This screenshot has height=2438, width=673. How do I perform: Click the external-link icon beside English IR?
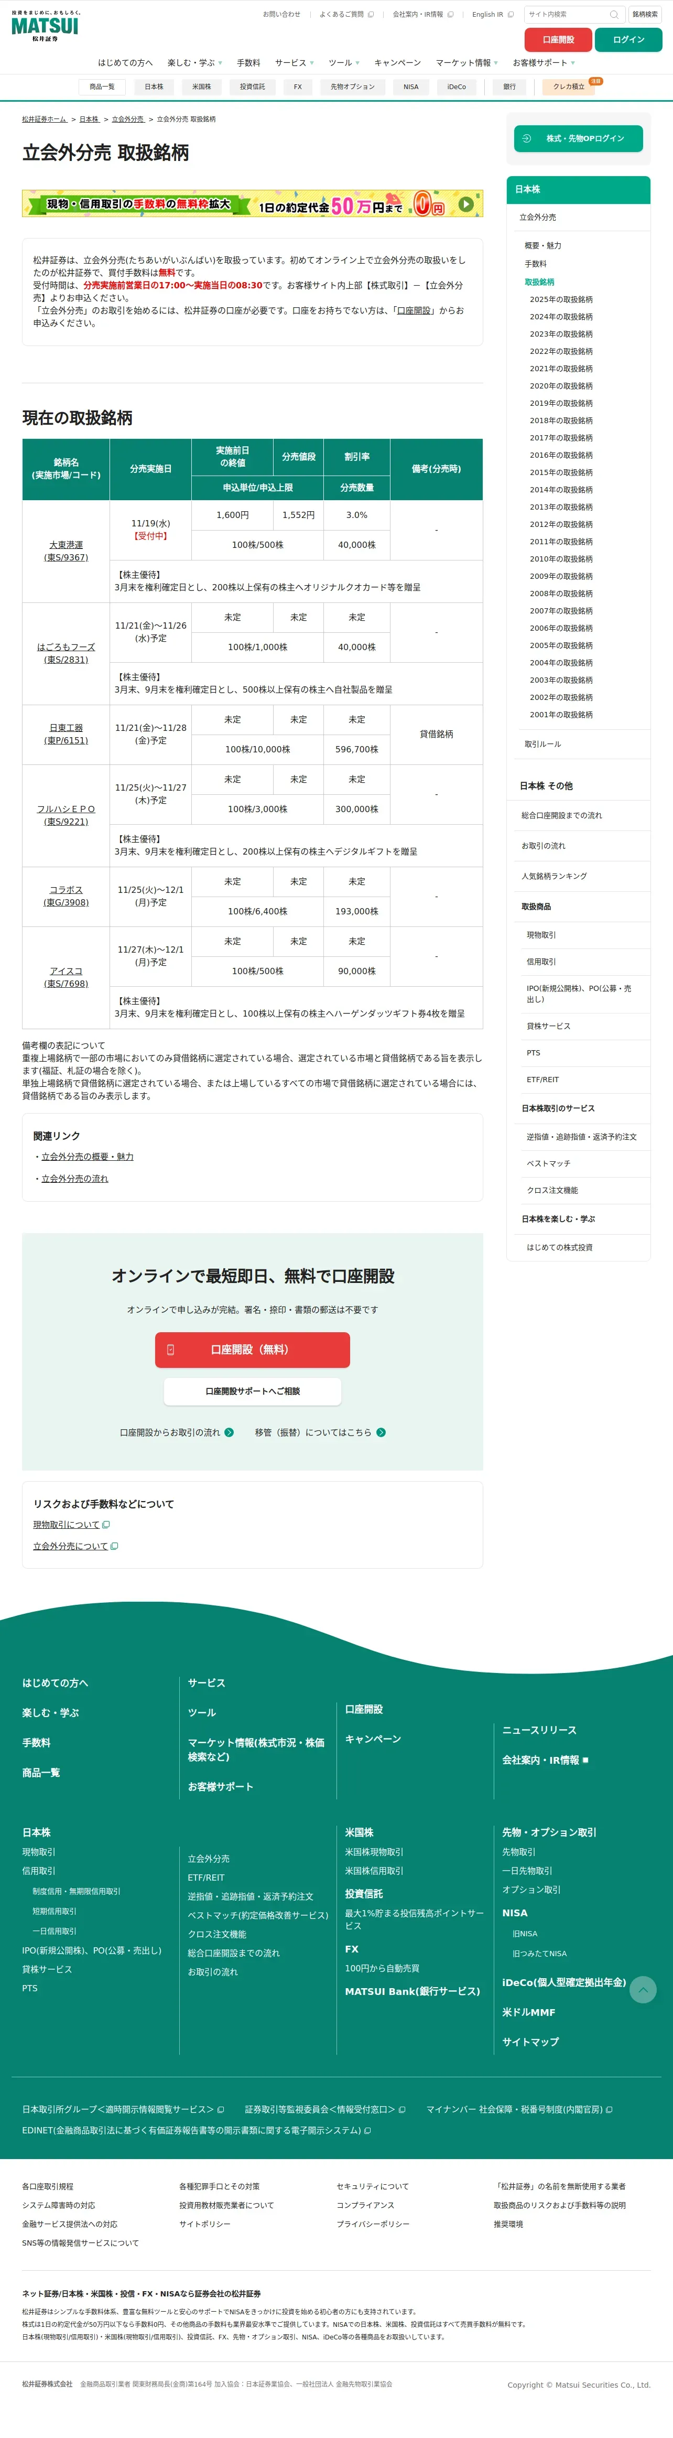511,14
